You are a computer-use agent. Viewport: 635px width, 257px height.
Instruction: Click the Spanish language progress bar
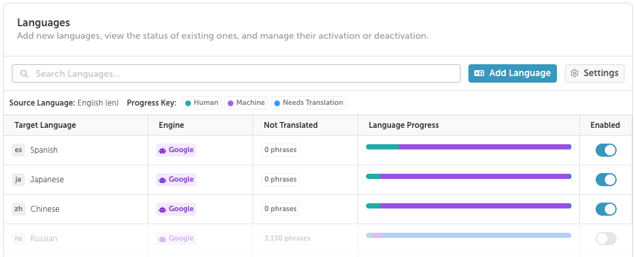[468, 147]
